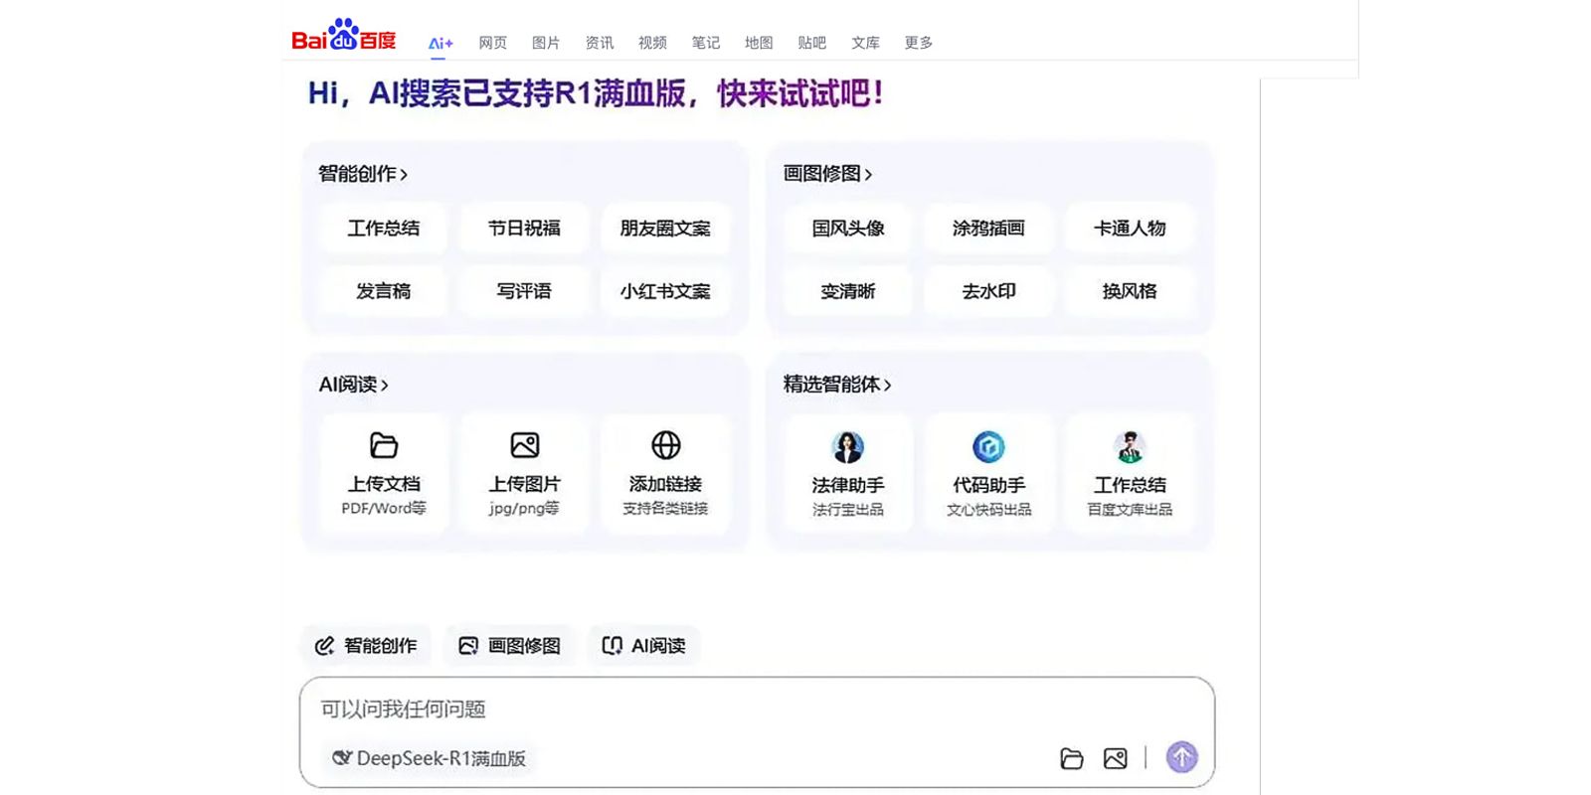
Task: Click the AI阅读 chip above input
Action: [x=644, y=646]
